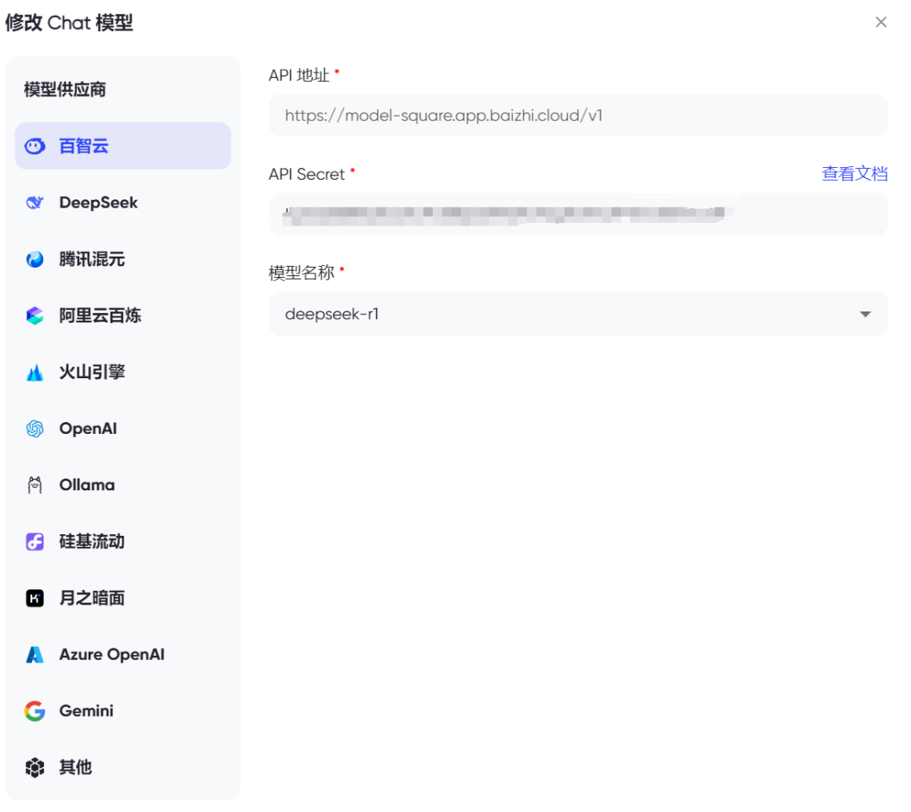Viewport: 911px width, 812px height.
Task: Pick 阿里云百炼 as model provider
Action: (100, 316)
